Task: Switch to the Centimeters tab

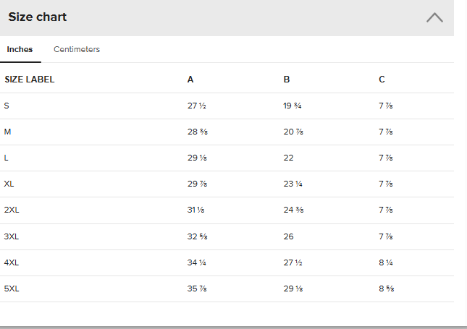Action: tap(77, 49)
